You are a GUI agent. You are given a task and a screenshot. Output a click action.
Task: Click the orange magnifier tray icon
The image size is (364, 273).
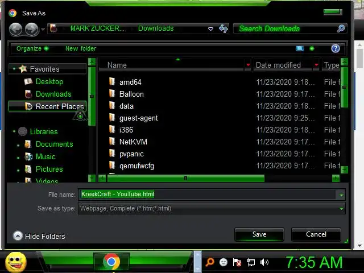click(210, 262)
